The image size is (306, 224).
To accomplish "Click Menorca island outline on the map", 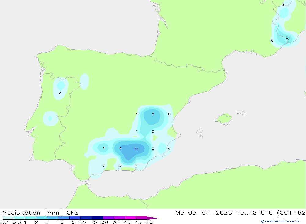I will [241, 113].
